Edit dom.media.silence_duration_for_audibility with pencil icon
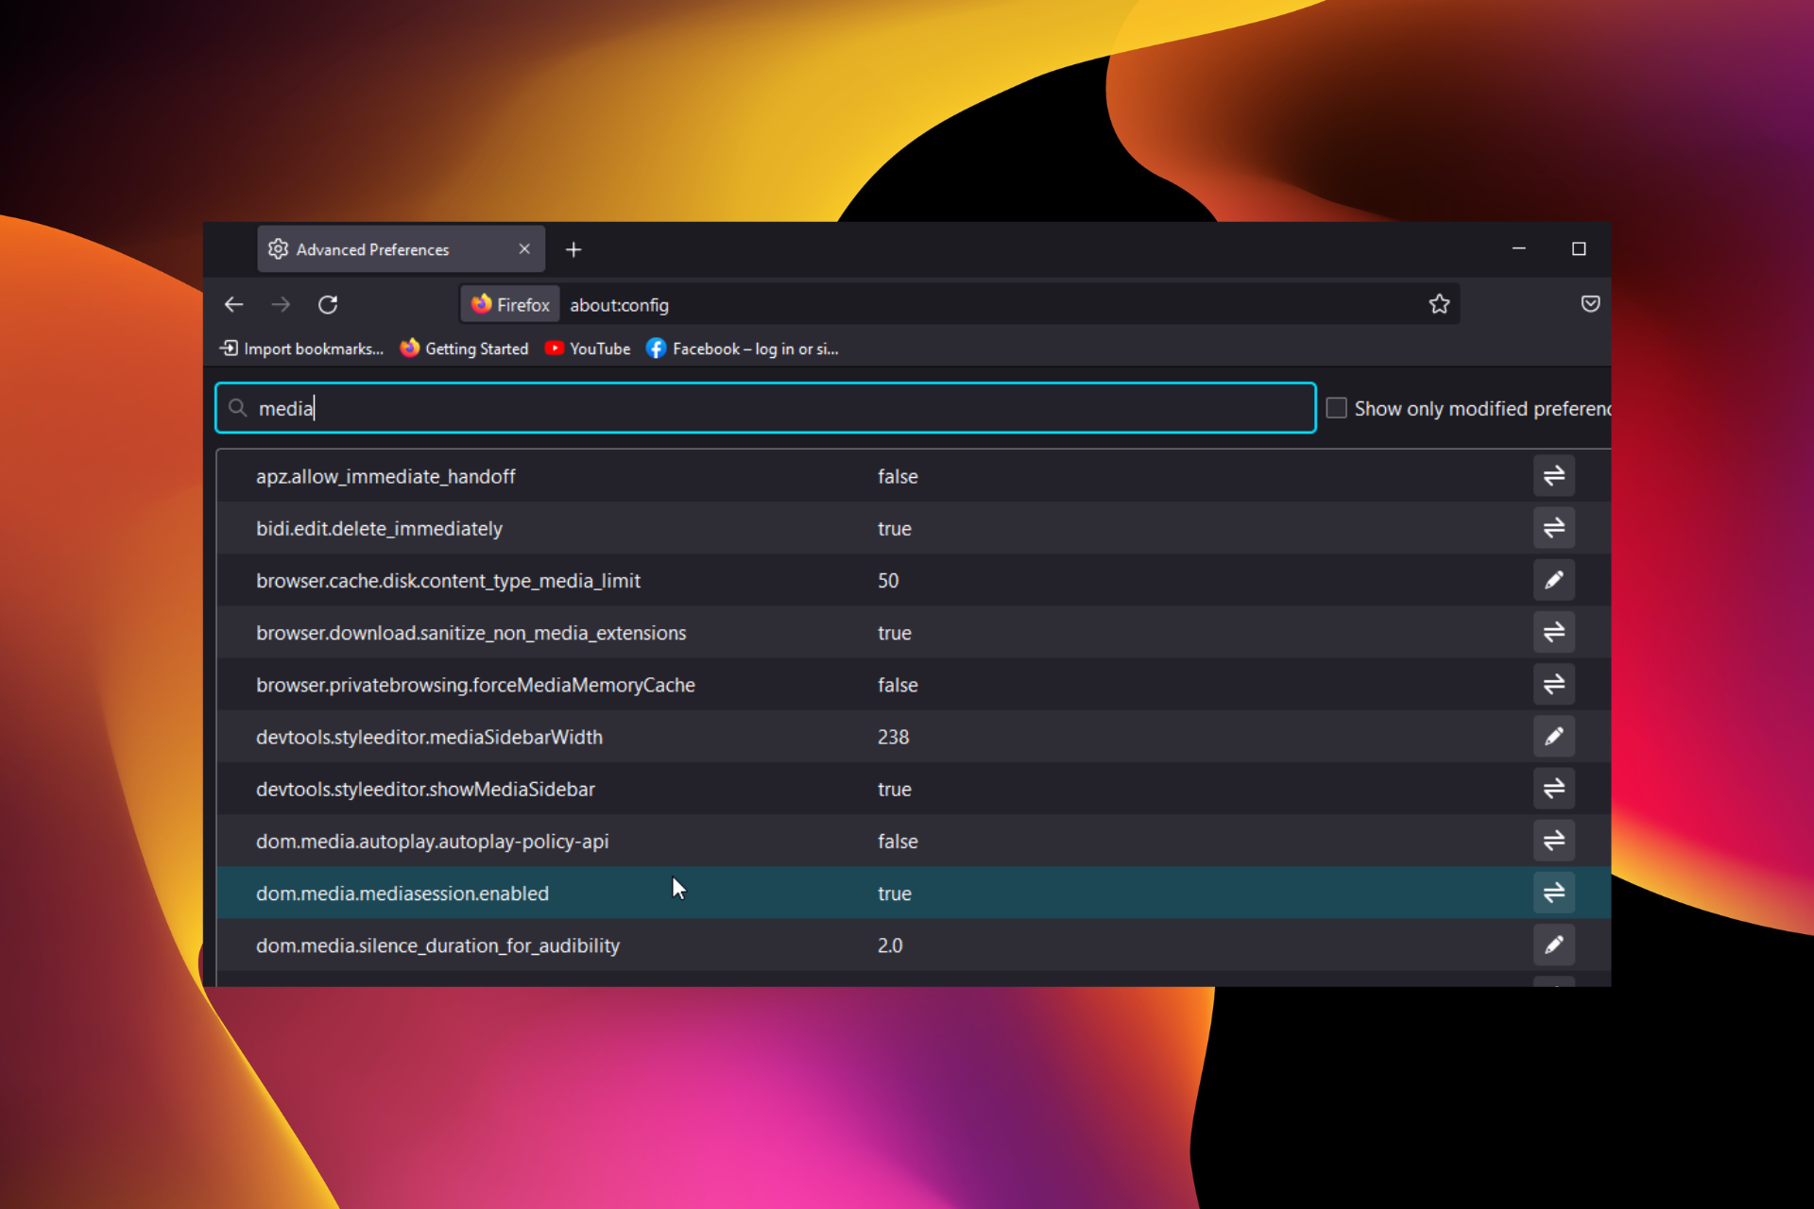 [x=1553, y=945]
